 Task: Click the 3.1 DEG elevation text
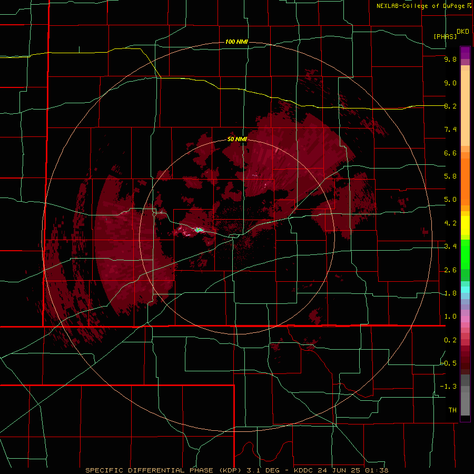262,470
